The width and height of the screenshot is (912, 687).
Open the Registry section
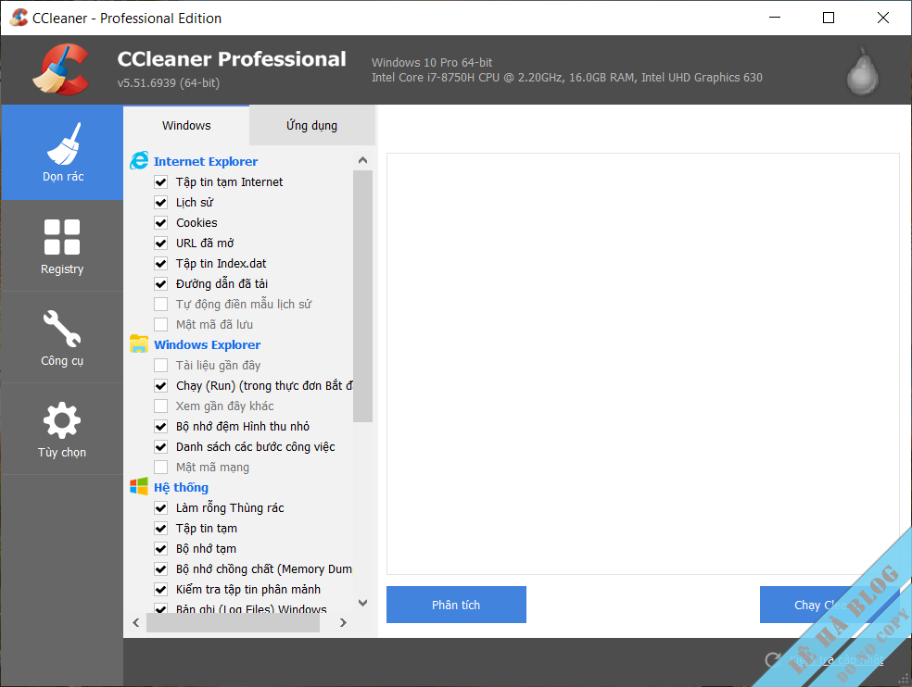coord(62,246)
